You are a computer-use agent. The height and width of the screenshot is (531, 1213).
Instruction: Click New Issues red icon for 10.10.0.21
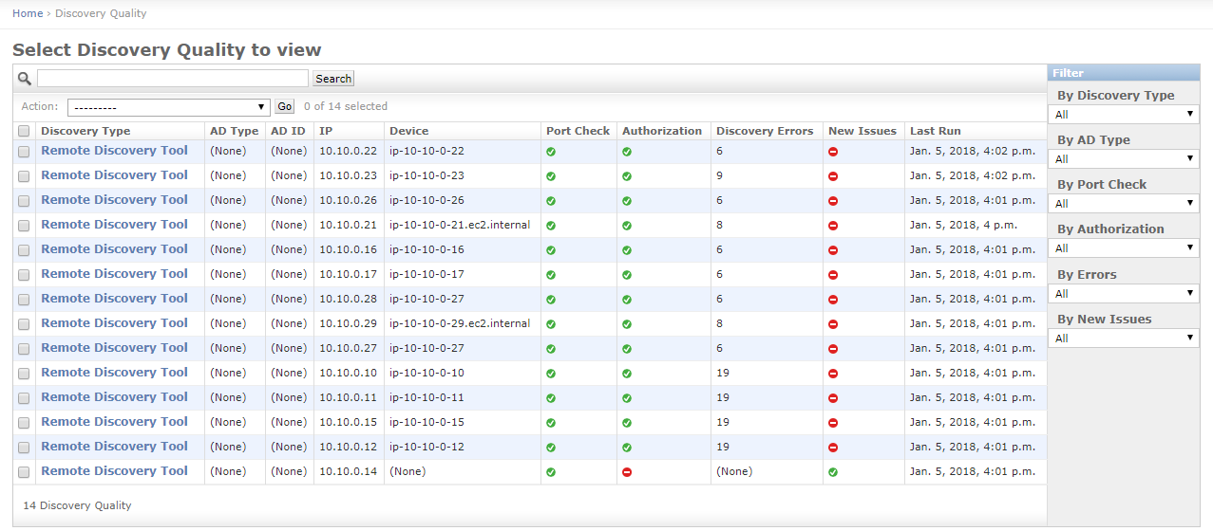833,226
